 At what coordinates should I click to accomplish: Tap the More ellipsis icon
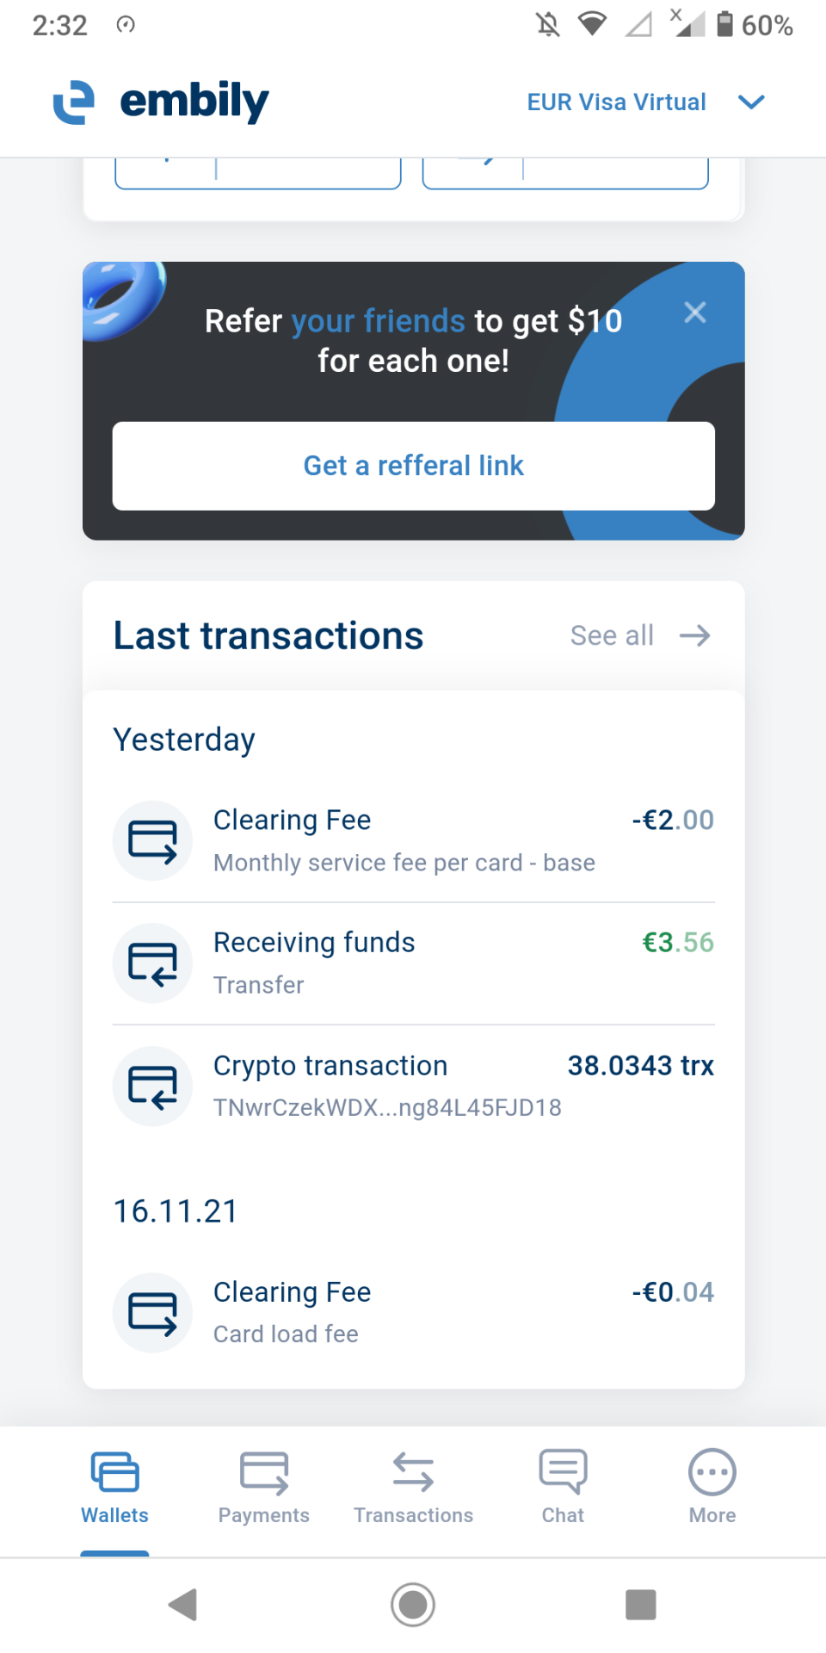point(712,1472)
